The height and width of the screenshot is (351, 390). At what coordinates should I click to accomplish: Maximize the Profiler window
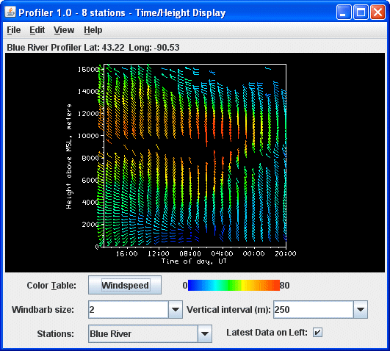361,12
